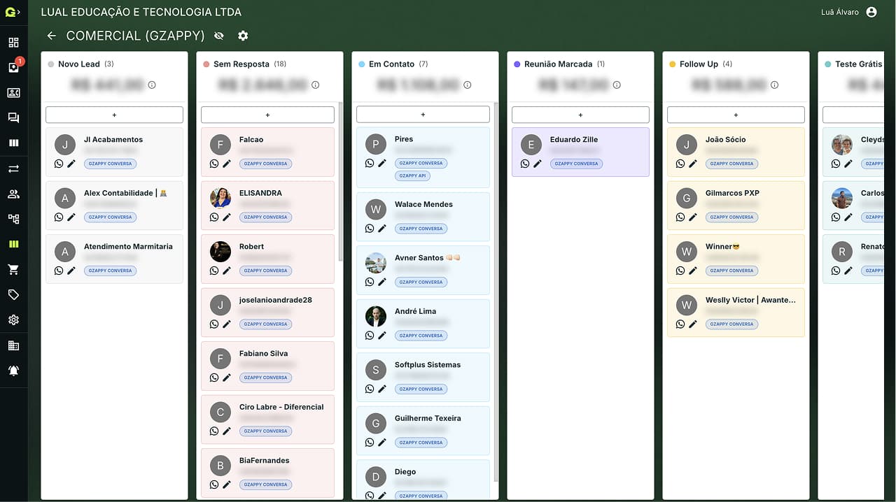Click the notification bell in the sidebar
Image resolution: width=896 pixels, height=502 pixels.
13,371
